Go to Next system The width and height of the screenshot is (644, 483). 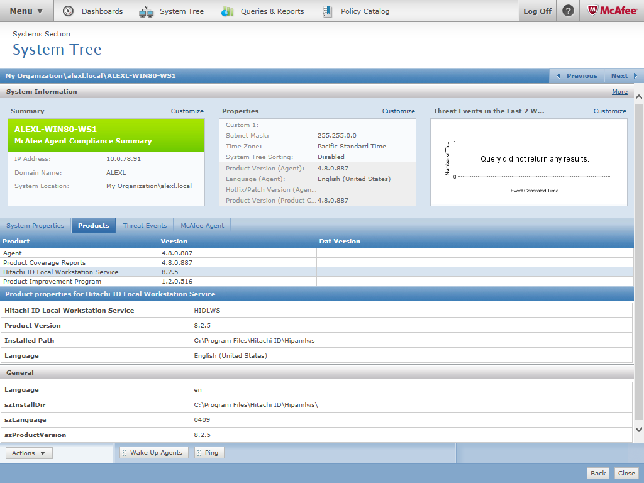click(624, 75)
